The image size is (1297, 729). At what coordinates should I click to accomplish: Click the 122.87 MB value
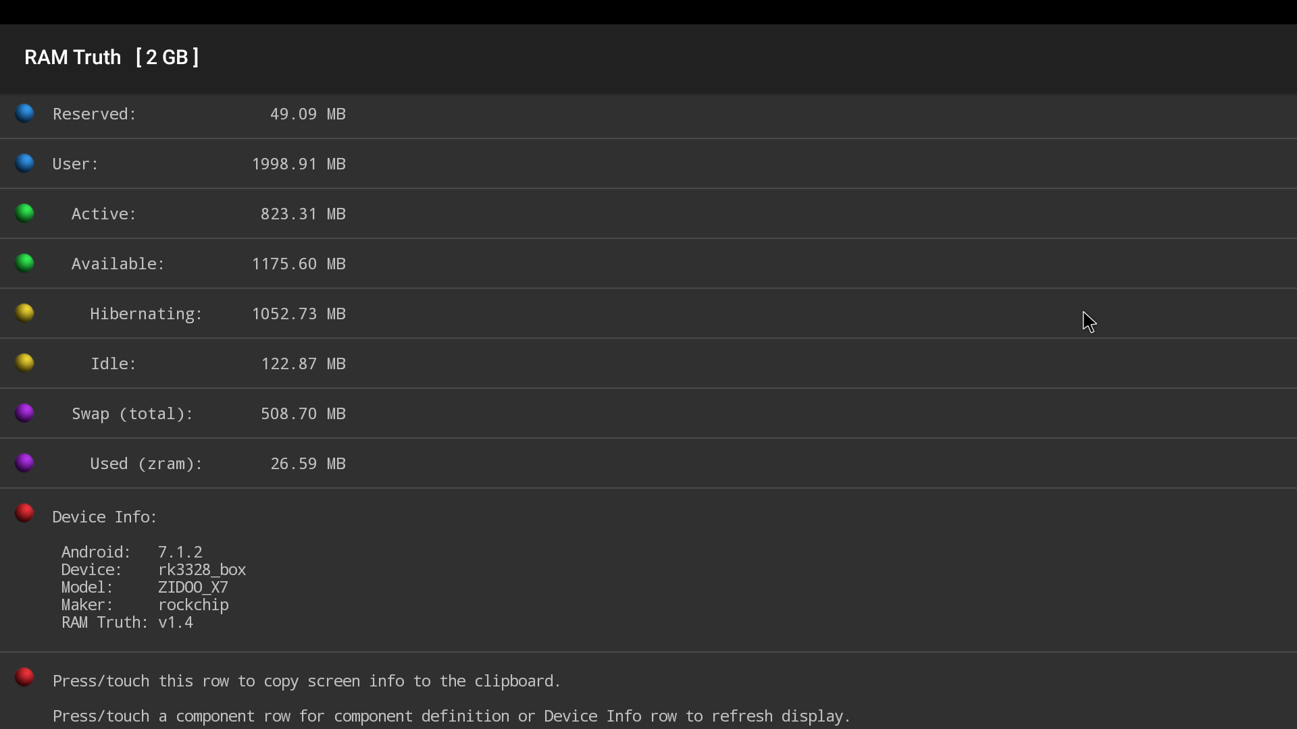(303, 364)
